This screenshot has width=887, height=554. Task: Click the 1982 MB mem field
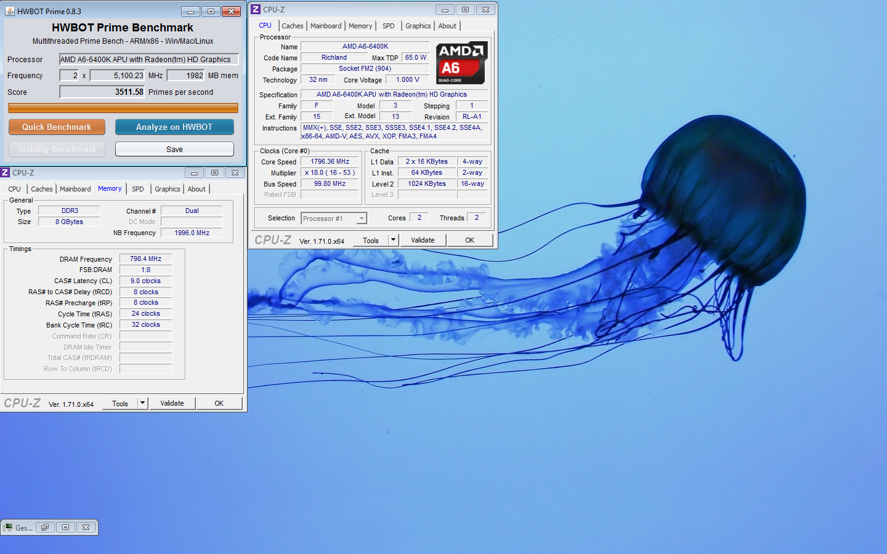click(x=186, y=75)
